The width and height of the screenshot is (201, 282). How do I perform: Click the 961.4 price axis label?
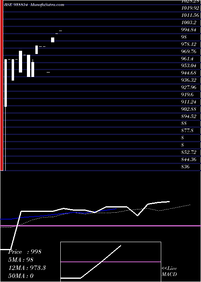(x=188, y=58)
